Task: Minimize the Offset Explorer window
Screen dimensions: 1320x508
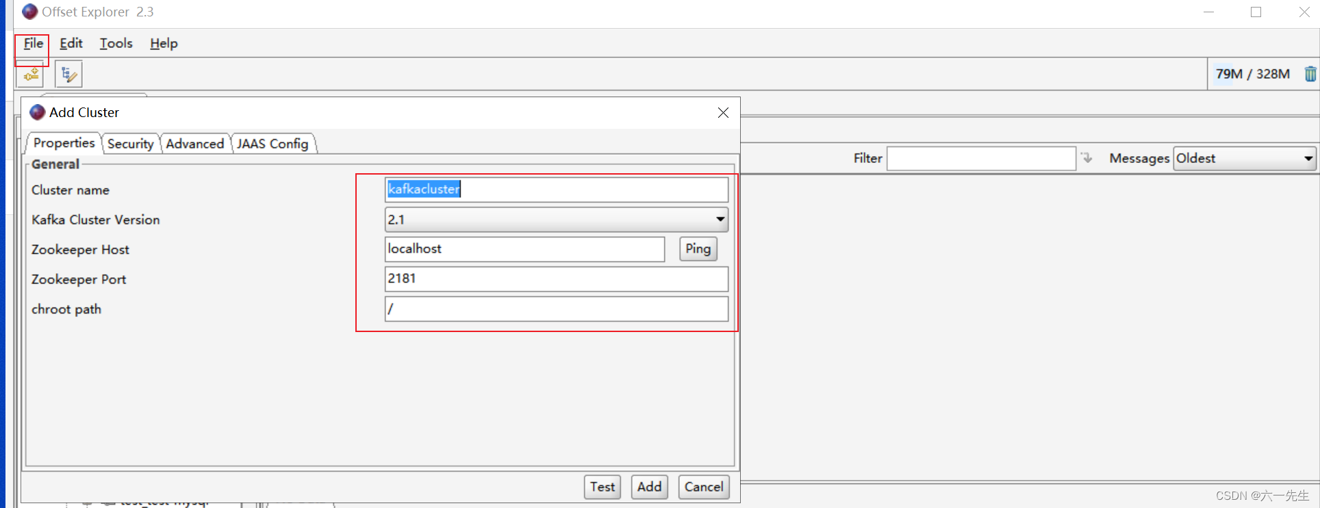Action: 1208,12
